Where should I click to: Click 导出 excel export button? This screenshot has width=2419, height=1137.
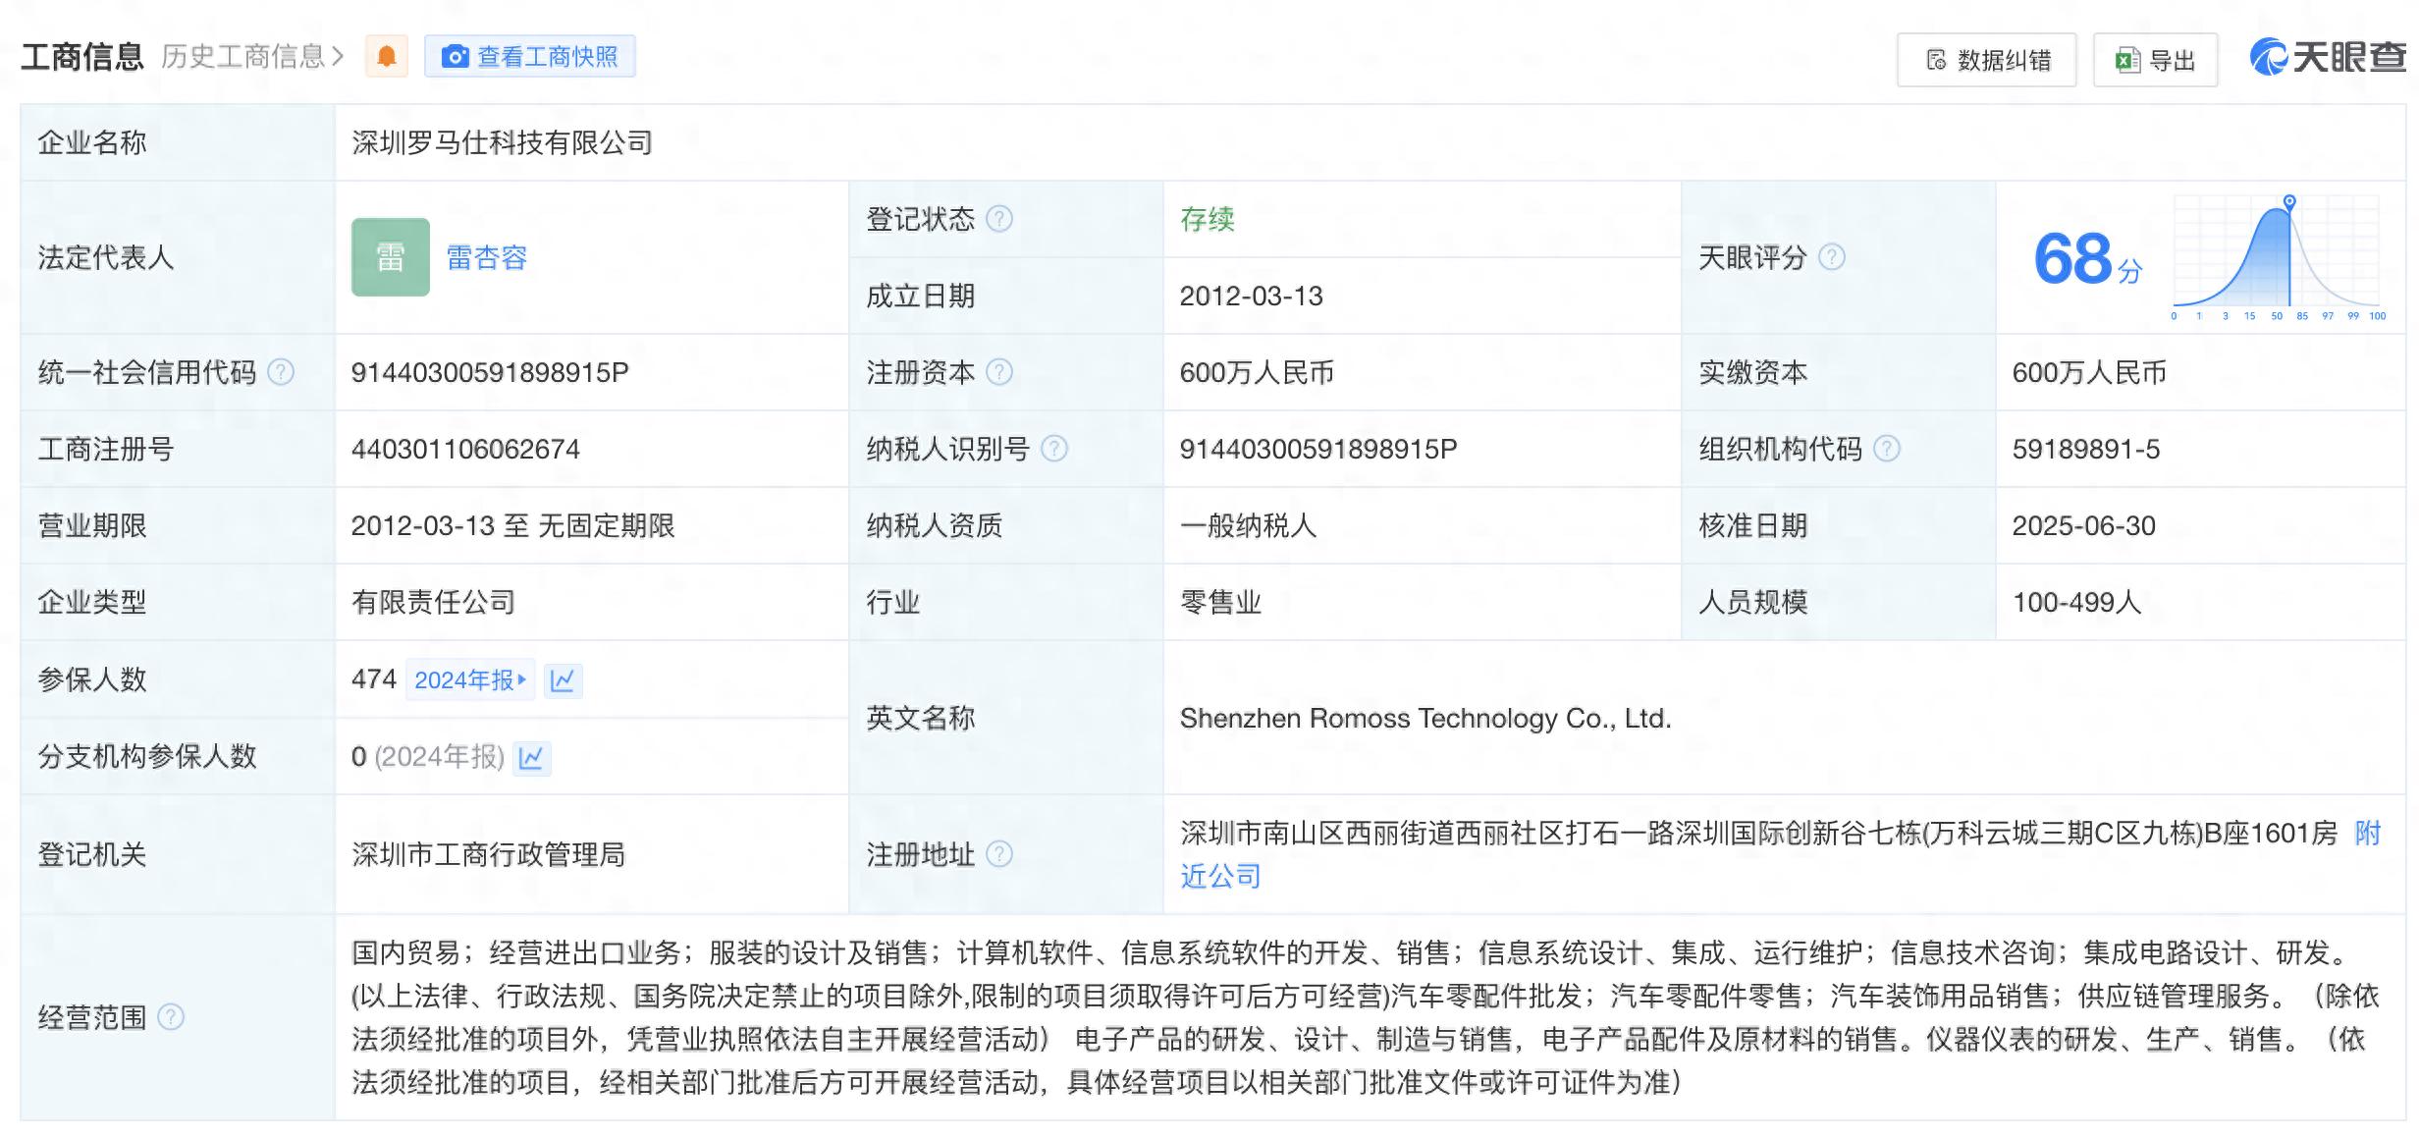click(2156, 61)
